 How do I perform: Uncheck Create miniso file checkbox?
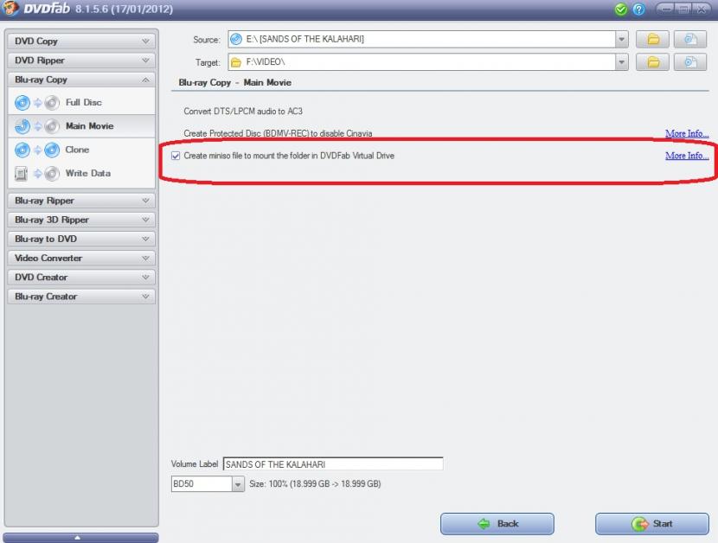tap(176, 156)
